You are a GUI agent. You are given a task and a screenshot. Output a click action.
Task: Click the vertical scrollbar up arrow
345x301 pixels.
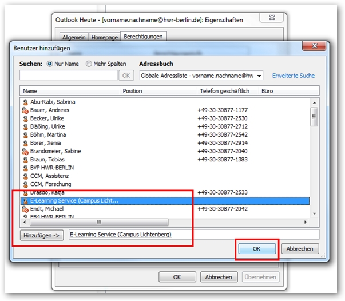[315, 103]
